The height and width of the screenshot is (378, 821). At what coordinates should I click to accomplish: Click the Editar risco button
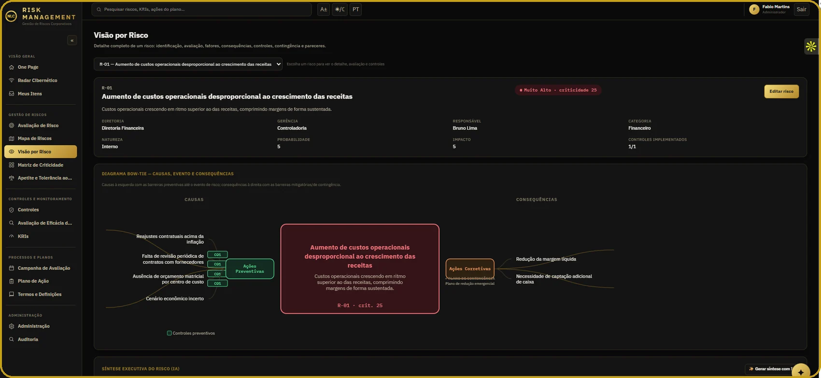[781, 91]
